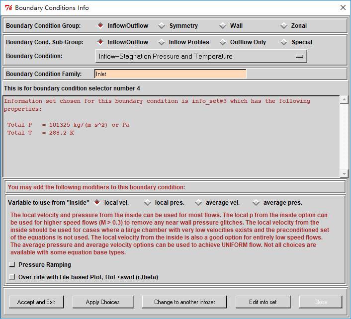Choose the Outflow Only sub-group

(223, 42)
